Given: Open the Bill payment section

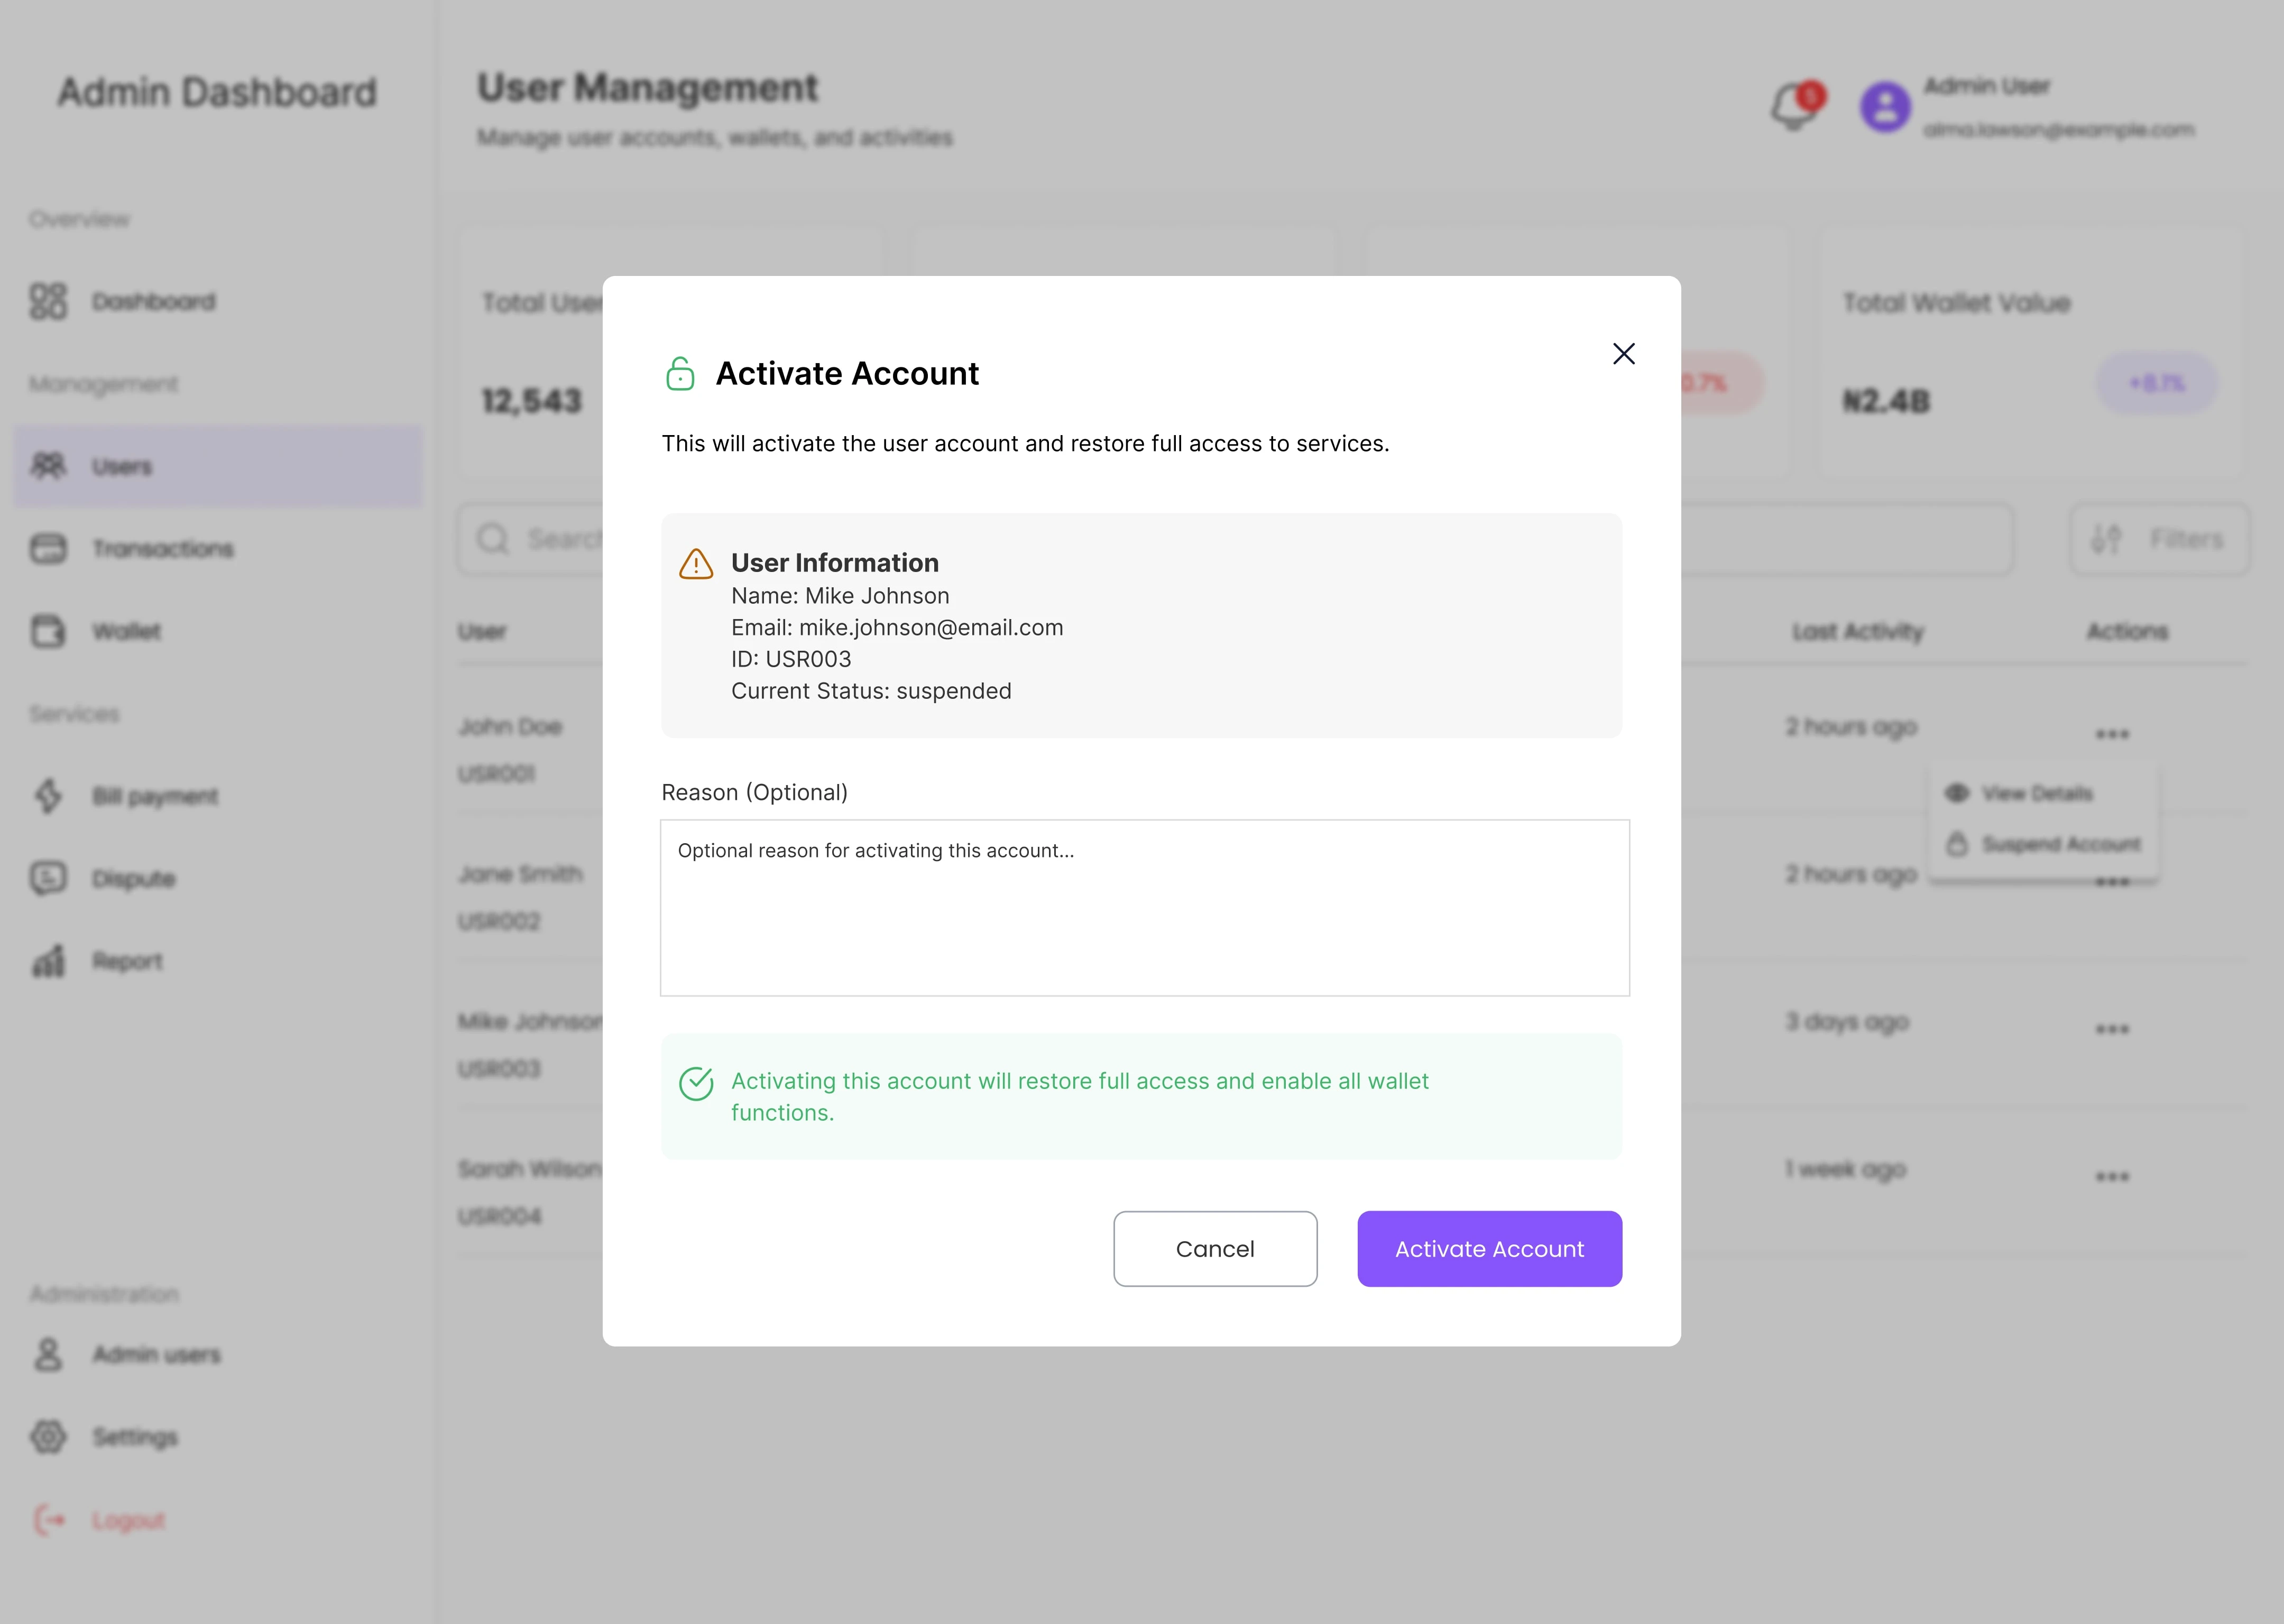Looking at the screenshot, I should click(154, 796).
